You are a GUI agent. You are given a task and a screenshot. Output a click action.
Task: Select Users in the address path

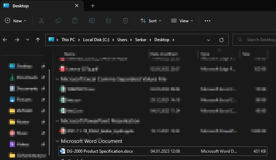coord(122,40)
